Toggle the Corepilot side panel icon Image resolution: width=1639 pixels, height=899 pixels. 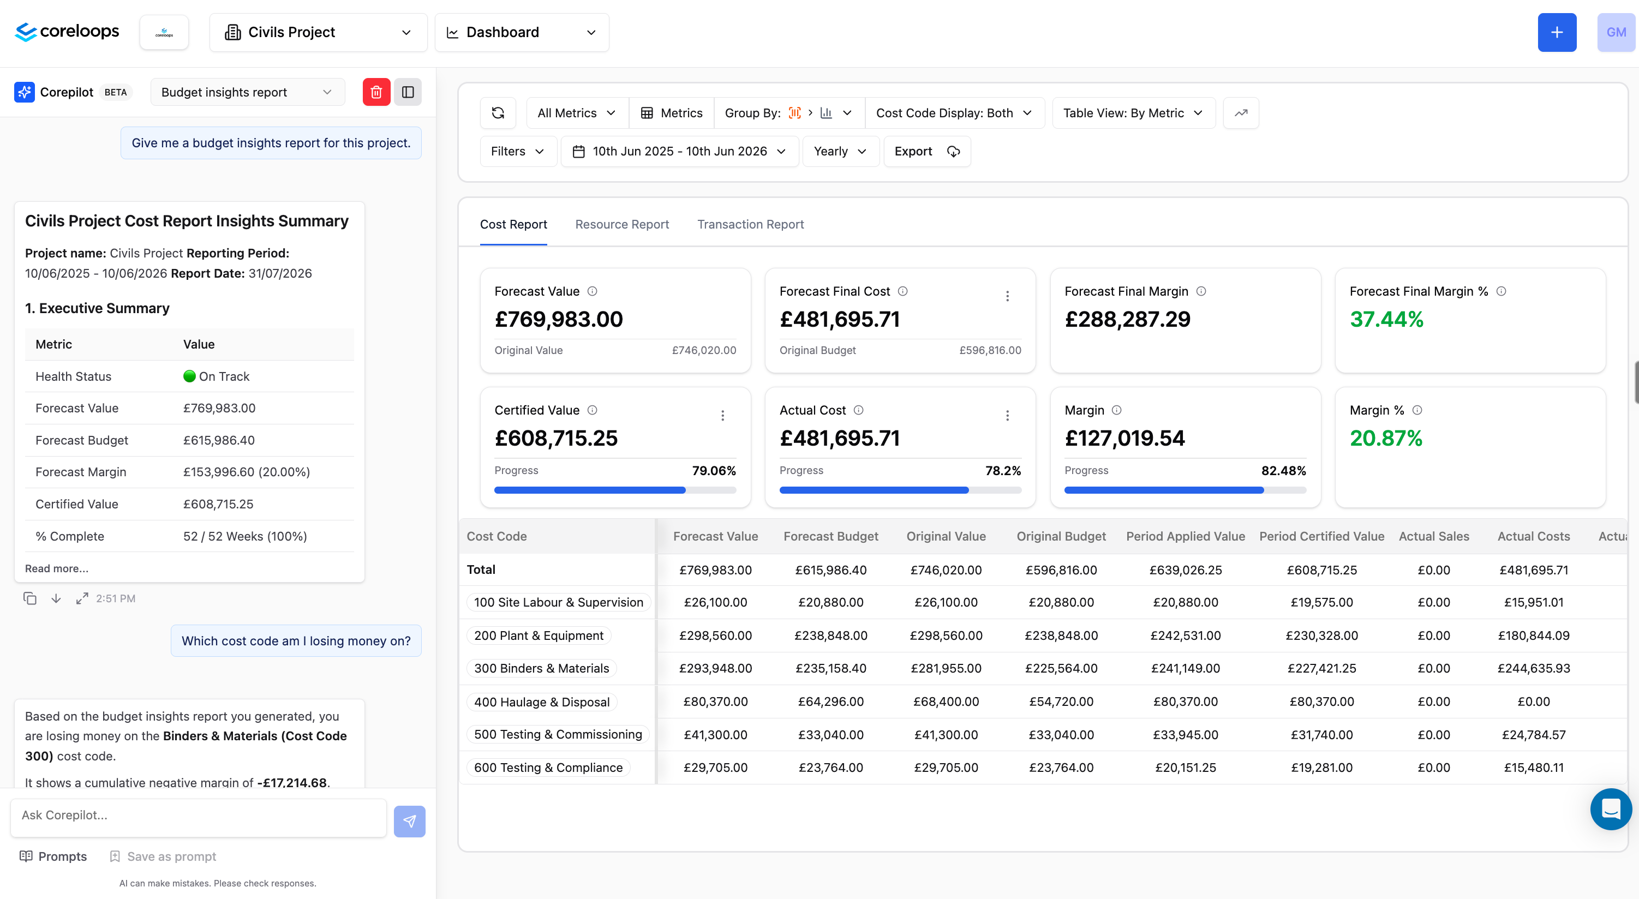[x=408, y=92]
